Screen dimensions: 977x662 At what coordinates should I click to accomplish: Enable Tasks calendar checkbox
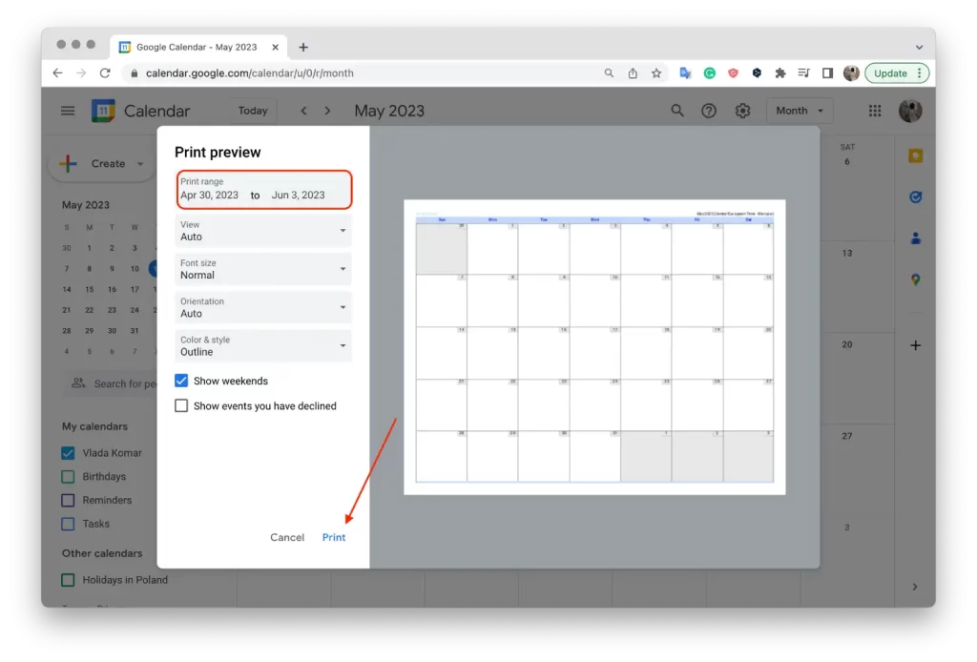(x=68, y=524)
